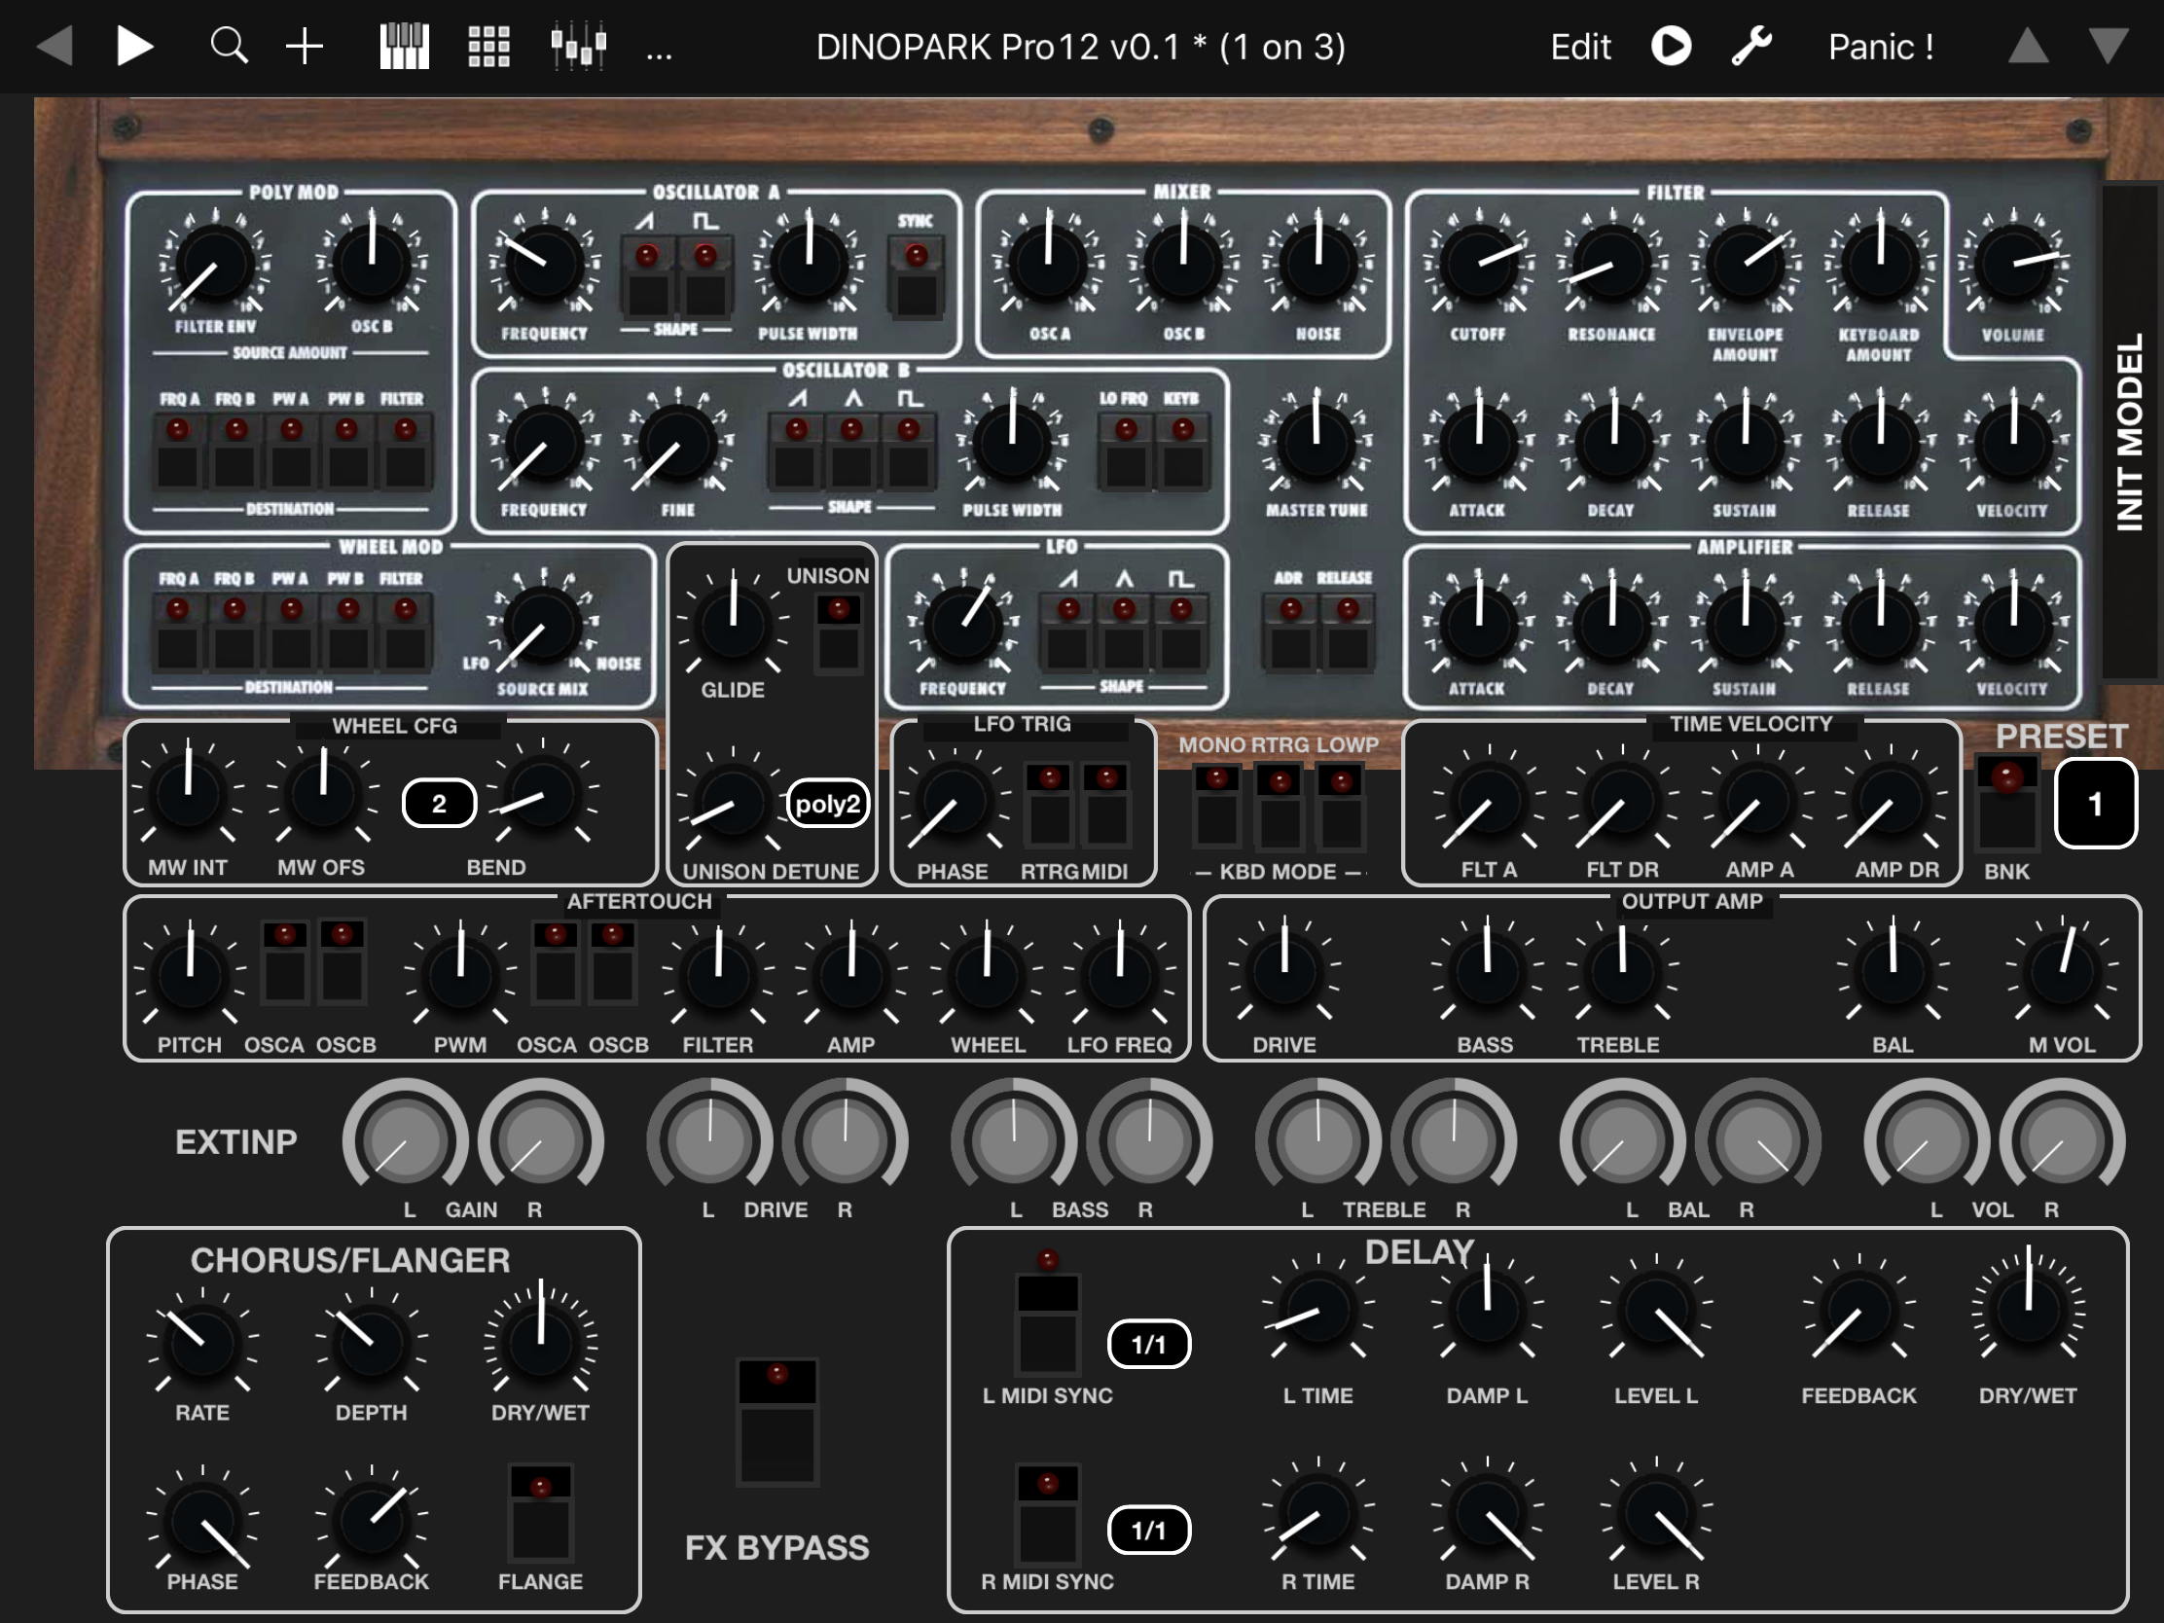Click the delay FEEDBACK knob
The width and height of the screenshot is (2164, 1623).
click(x=1858, y=1311)
